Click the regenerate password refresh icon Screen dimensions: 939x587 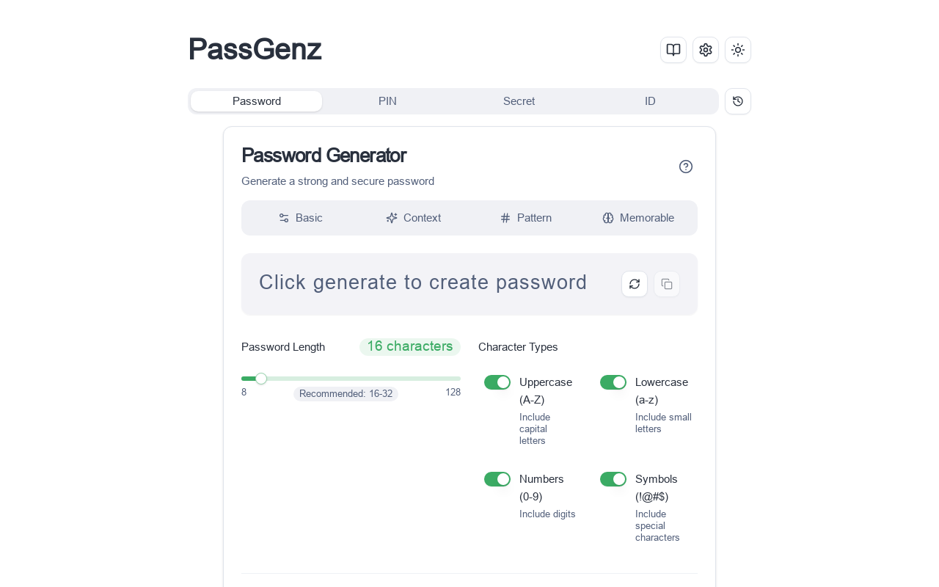pos(634,284)
